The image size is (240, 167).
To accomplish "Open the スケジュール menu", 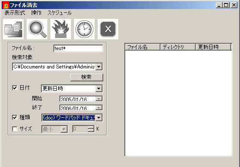I will (59, 13).
